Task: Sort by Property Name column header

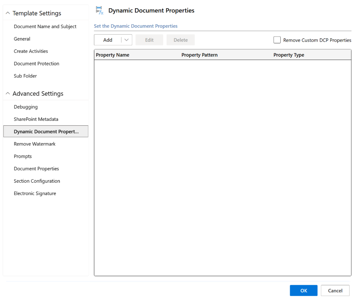Action: click(x=113, y=55)
